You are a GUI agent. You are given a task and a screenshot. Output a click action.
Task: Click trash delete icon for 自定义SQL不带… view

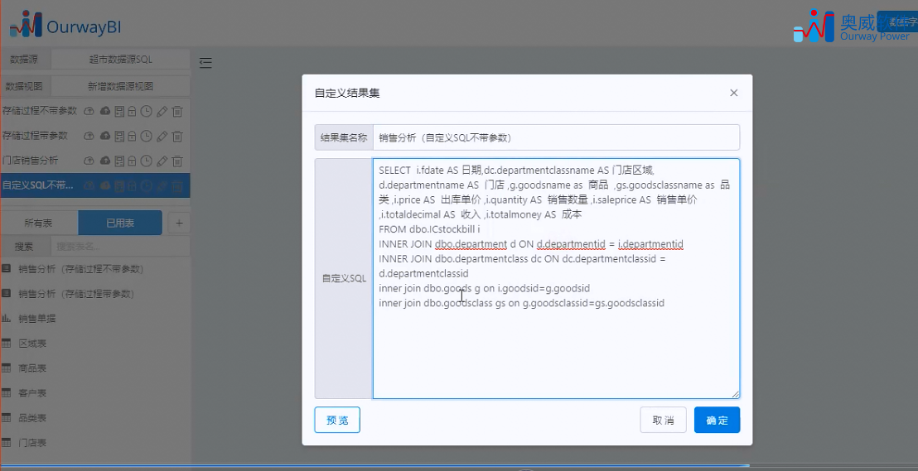(x=177, y=185)
